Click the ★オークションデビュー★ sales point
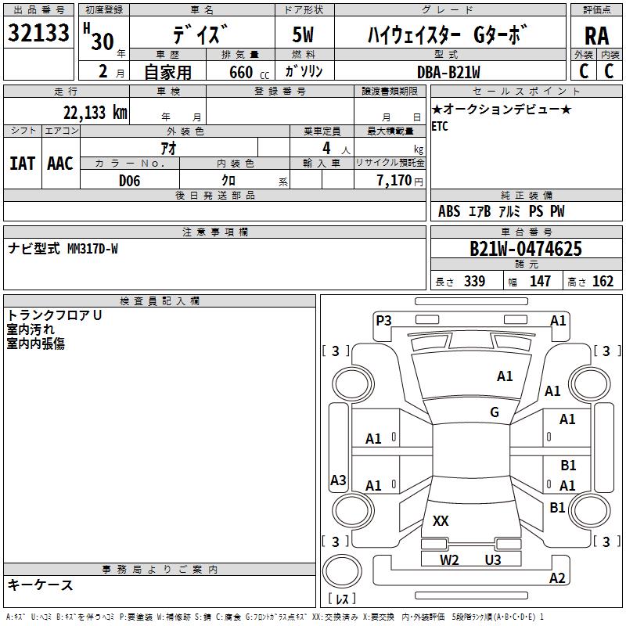Viewport: 626px width, 626px height. pos(502,109)
